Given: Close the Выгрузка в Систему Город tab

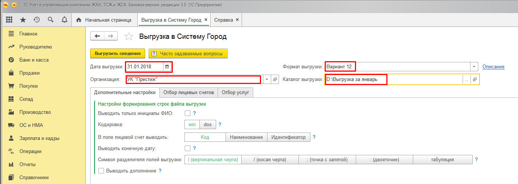Looking at the screenshot, I should pyautogui.click(x=206, y=20).
